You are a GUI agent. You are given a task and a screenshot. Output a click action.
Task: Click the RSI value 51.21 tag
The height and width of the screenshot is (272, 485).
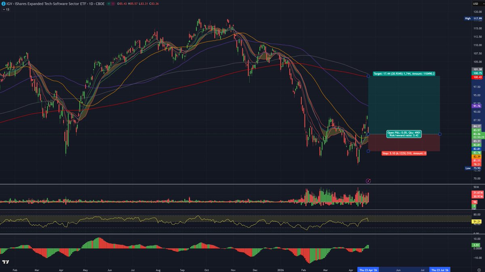476,221
